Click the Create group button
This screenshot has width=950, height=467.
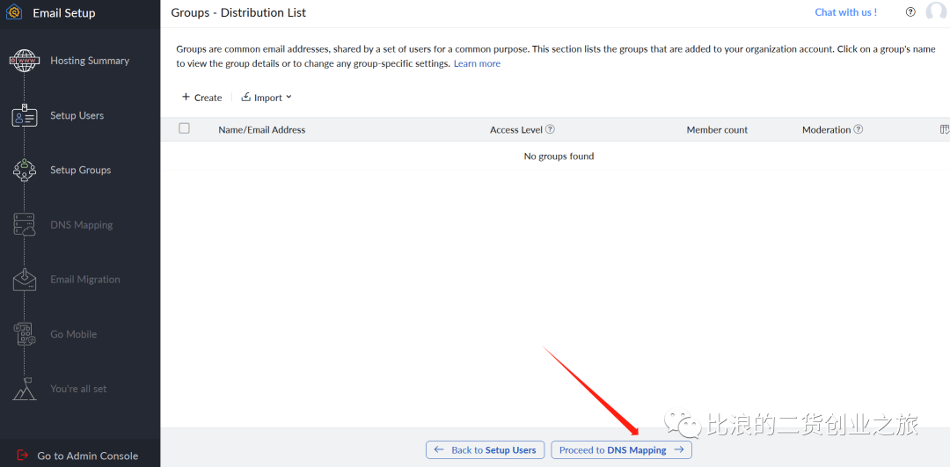point(201,98)
